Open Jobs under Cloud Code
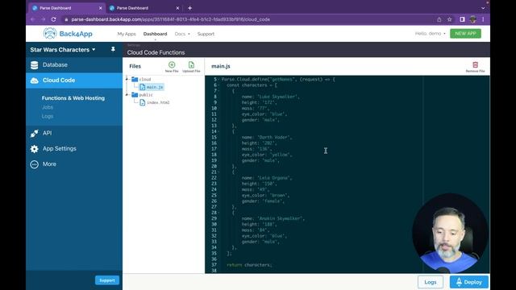Image resolution: width=516 pixels, height=290 pixels. point(48,107)
